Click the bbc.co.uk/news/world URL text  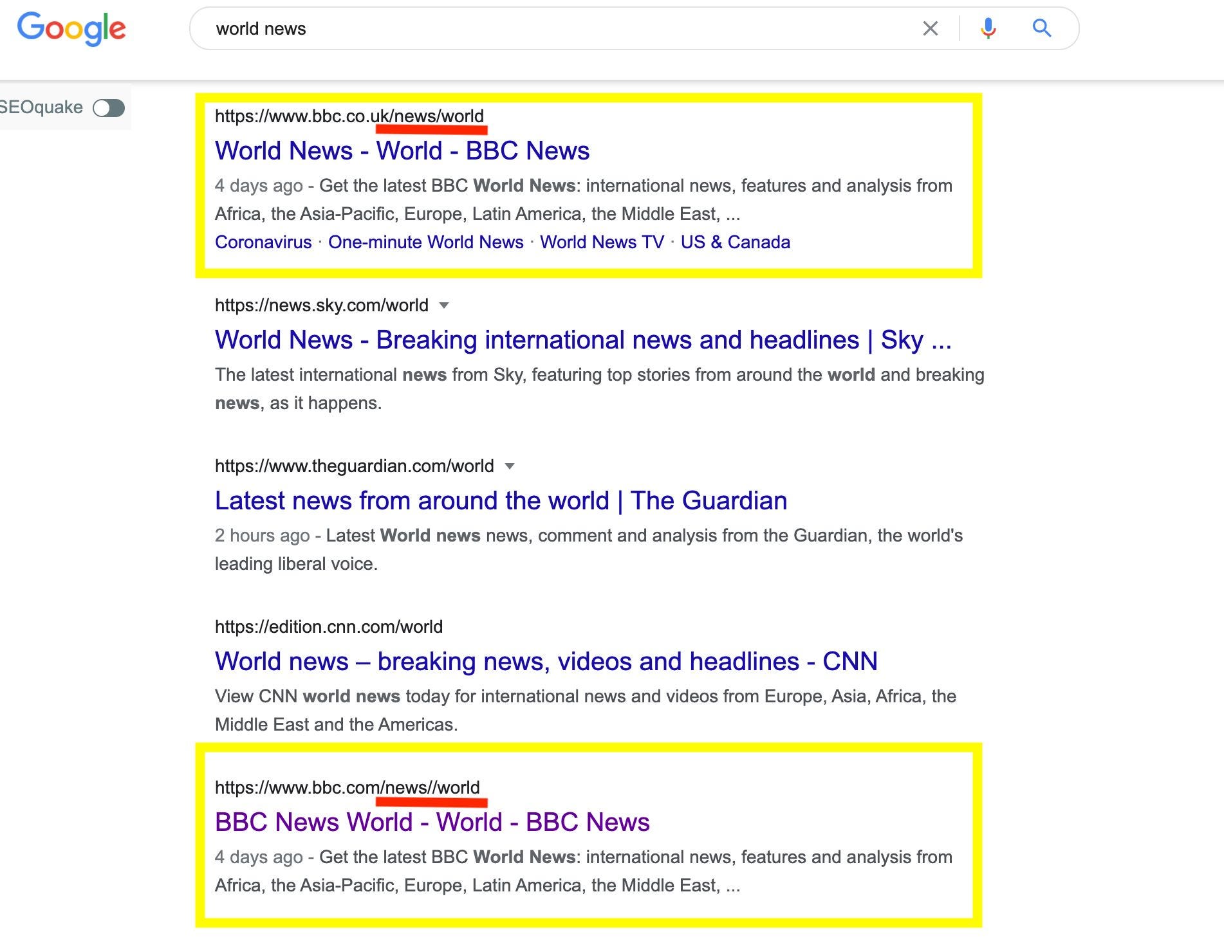point(349,116)
